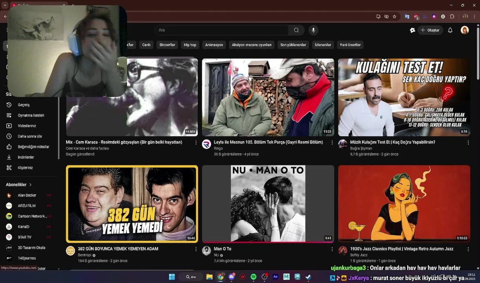Viewport: 480px width, 283px height.
Task: Select the Canlı filter chip
Action: coord(146,45)
